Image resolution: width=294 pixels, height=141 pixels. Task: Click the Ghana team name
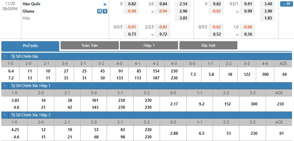point(28,11)
